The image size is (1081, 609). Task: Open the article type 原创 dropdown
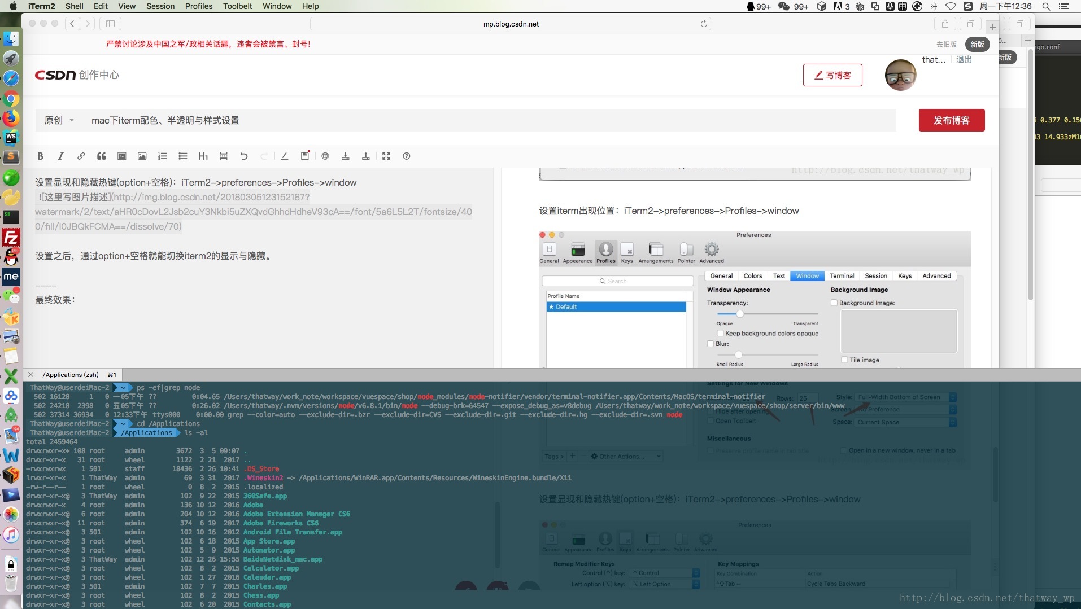(x=59, y=120)
